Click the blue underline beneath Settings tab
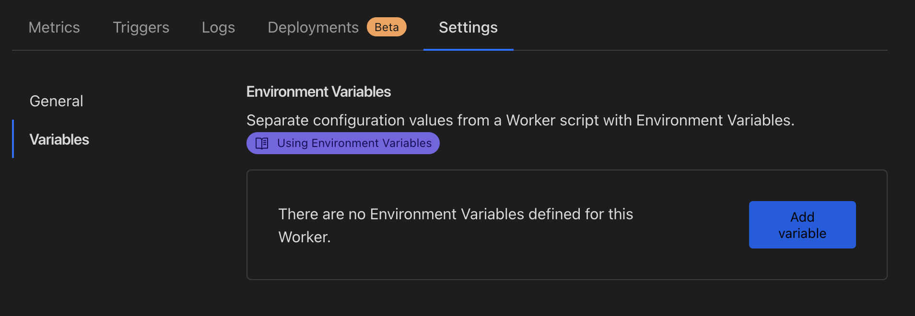Screen dimensions: 915x316 click(x=468, y=49)
